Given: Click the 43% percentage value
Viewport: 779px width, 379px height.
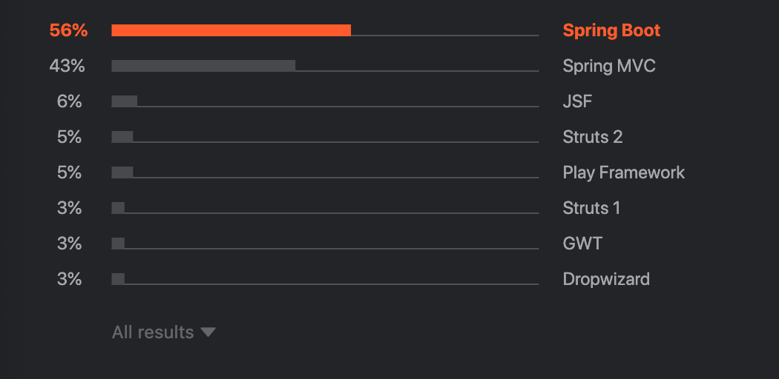Looking at the screenshot, I should point(67,66).
